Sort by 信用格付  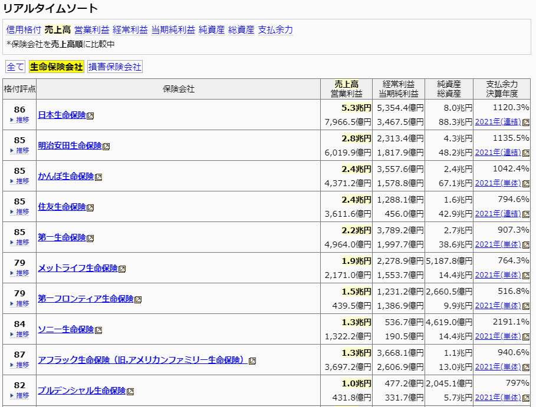24,30
